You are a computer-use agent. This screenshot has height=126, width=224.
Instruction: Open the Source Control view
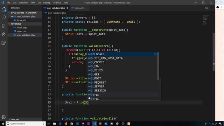click(3, 26)
